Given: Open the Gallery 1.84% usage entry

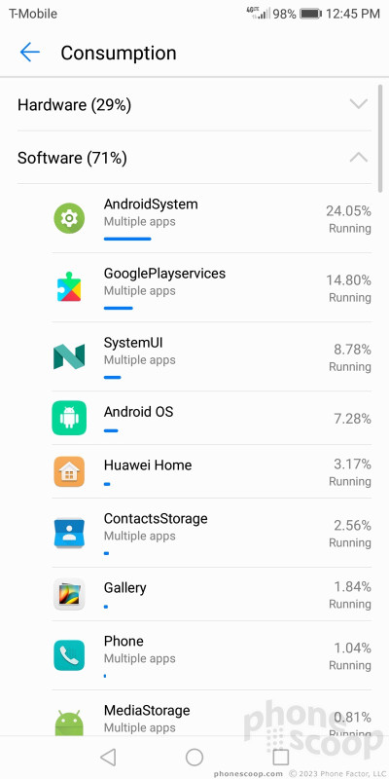Looking at the screenshot, I should point(211,594).
